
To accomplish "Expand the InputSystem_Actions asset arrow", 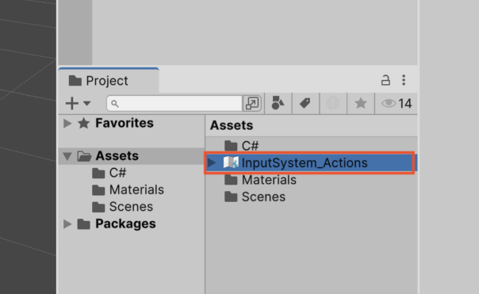I will [x=212, y=162].
